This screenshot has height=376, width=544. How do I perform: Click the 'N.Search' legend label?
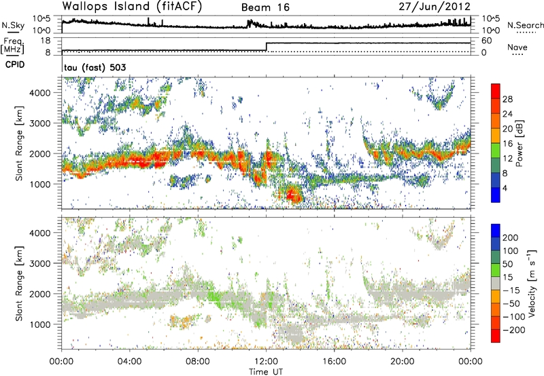pyautogui.click(x=526, y=25)
